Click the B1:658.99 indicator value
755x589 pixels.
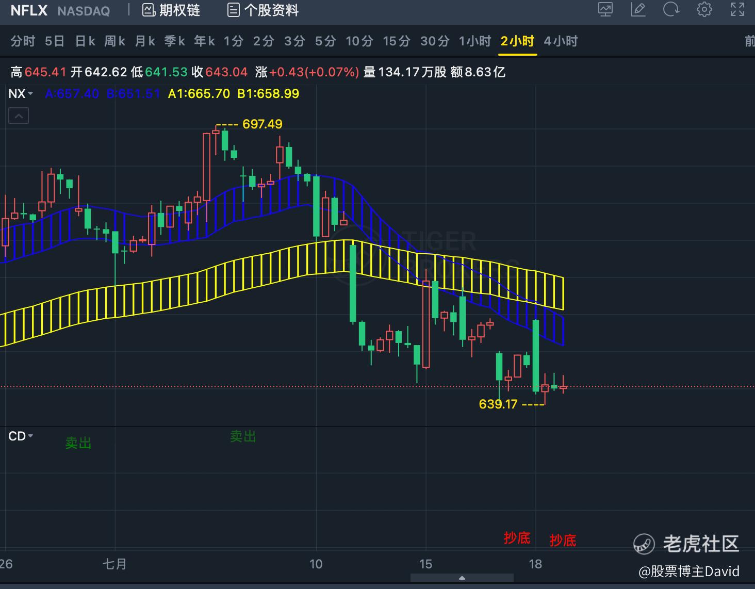(268, 94)
